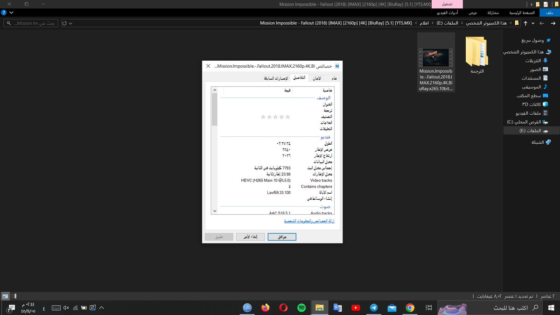Open qBittorrent from the taskbar
This screenshot has width=560, height=315.
coord(247,308)
